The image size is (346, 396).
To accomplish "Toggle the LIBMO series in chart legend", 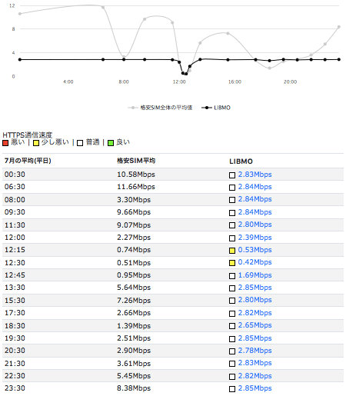I will (x=216, y=108).
